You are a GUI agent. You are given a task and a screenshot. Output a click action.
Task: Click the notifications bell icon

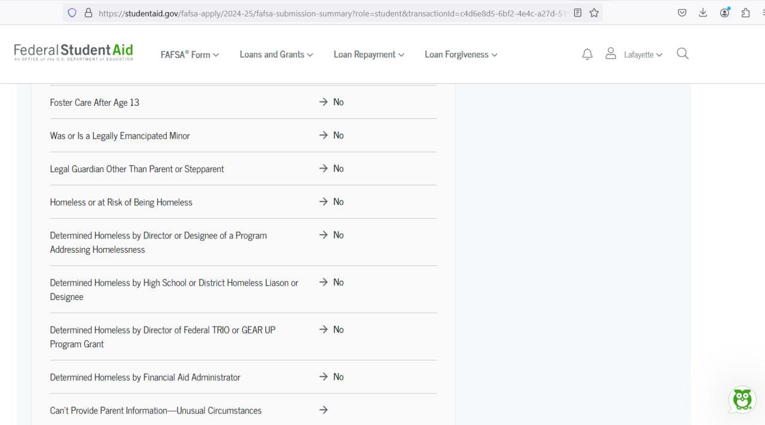[587, 54]
